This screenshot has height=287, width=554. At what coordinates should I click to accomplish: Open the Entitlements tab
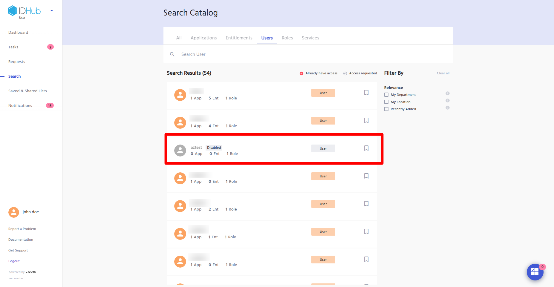click(239, 38)
